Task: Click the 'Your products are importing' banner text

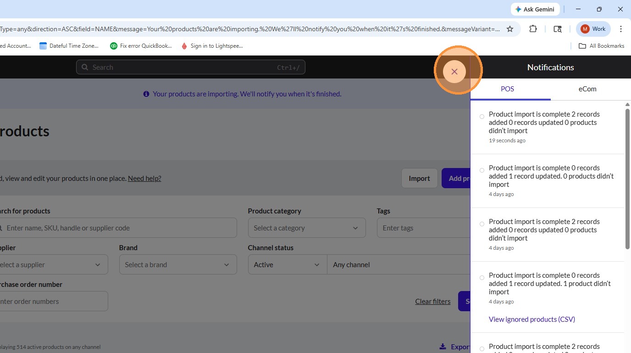Action: pos(247,94)
